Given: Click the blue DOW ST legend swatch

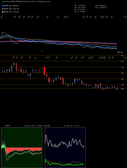Looking at the screenshot, I should (3, 6).
